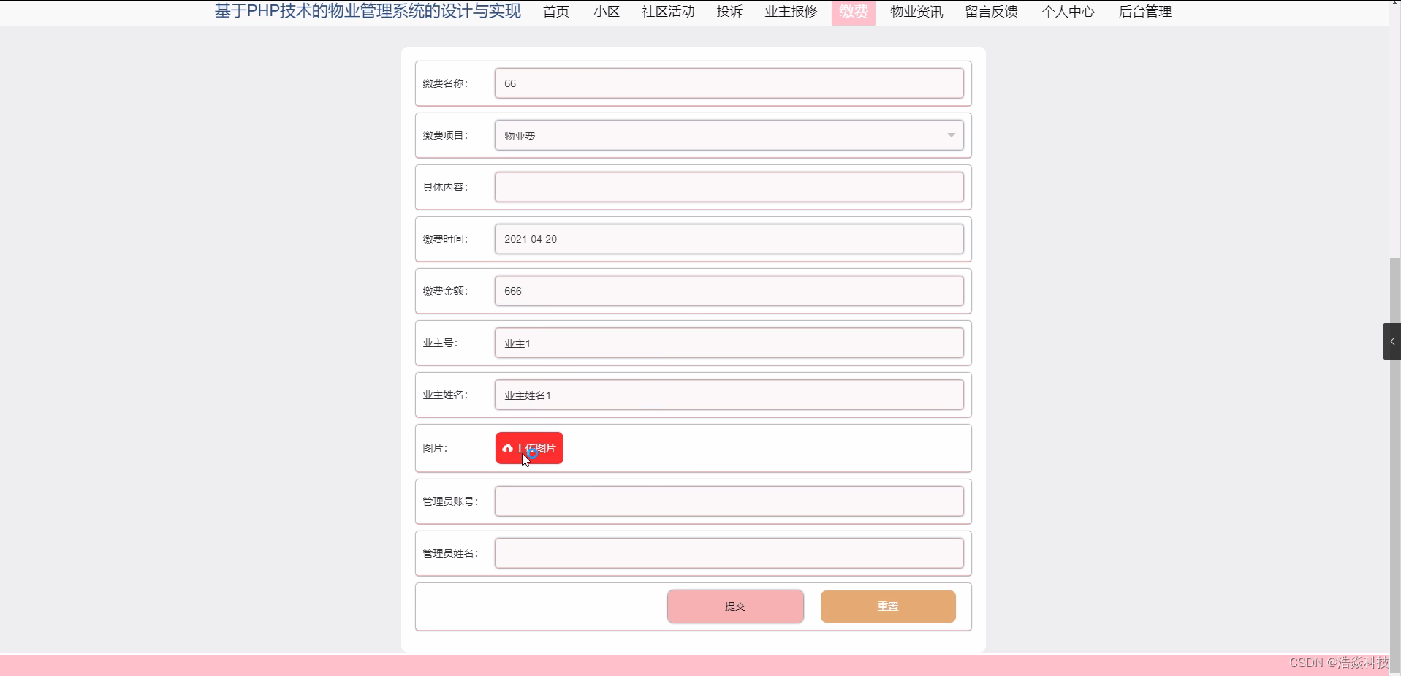Select the 缴费 navigation tab
This screenshot has height=676, width=1401.
[852, 12]
